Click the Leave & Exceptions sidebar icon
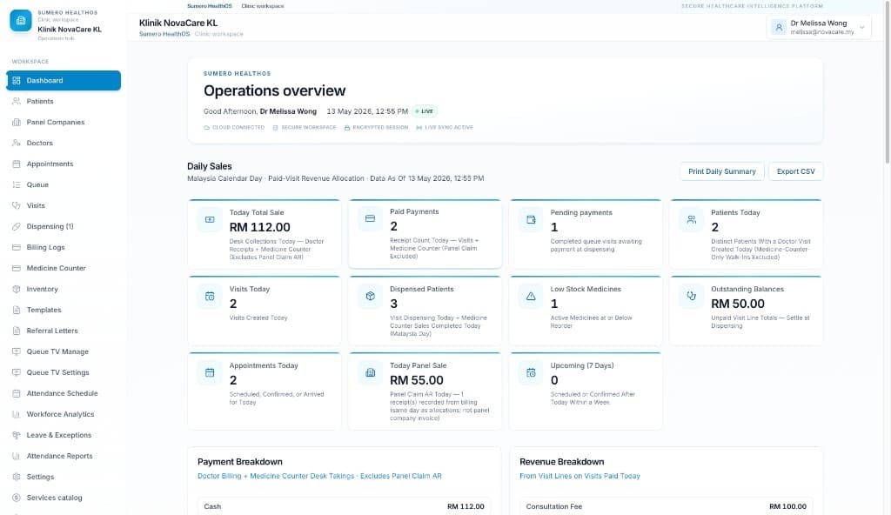 [17, 435]
